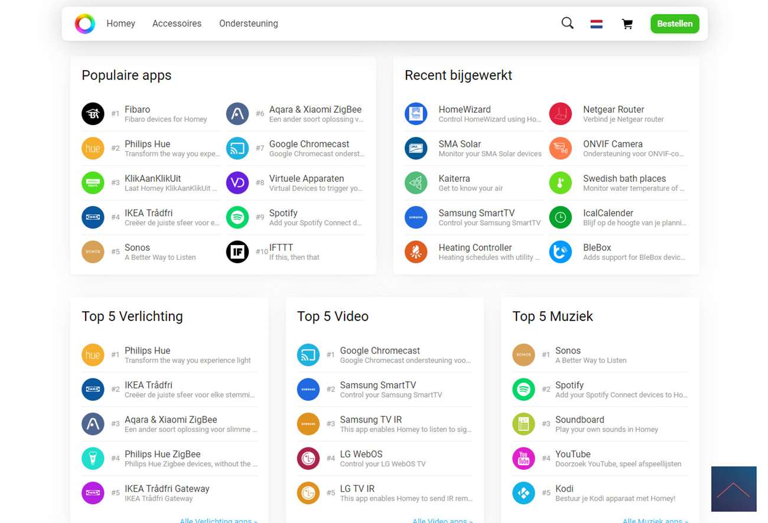The image size is (768, 523).
Task: Open Alle Muziek apps link
Action: coord(655,520)
